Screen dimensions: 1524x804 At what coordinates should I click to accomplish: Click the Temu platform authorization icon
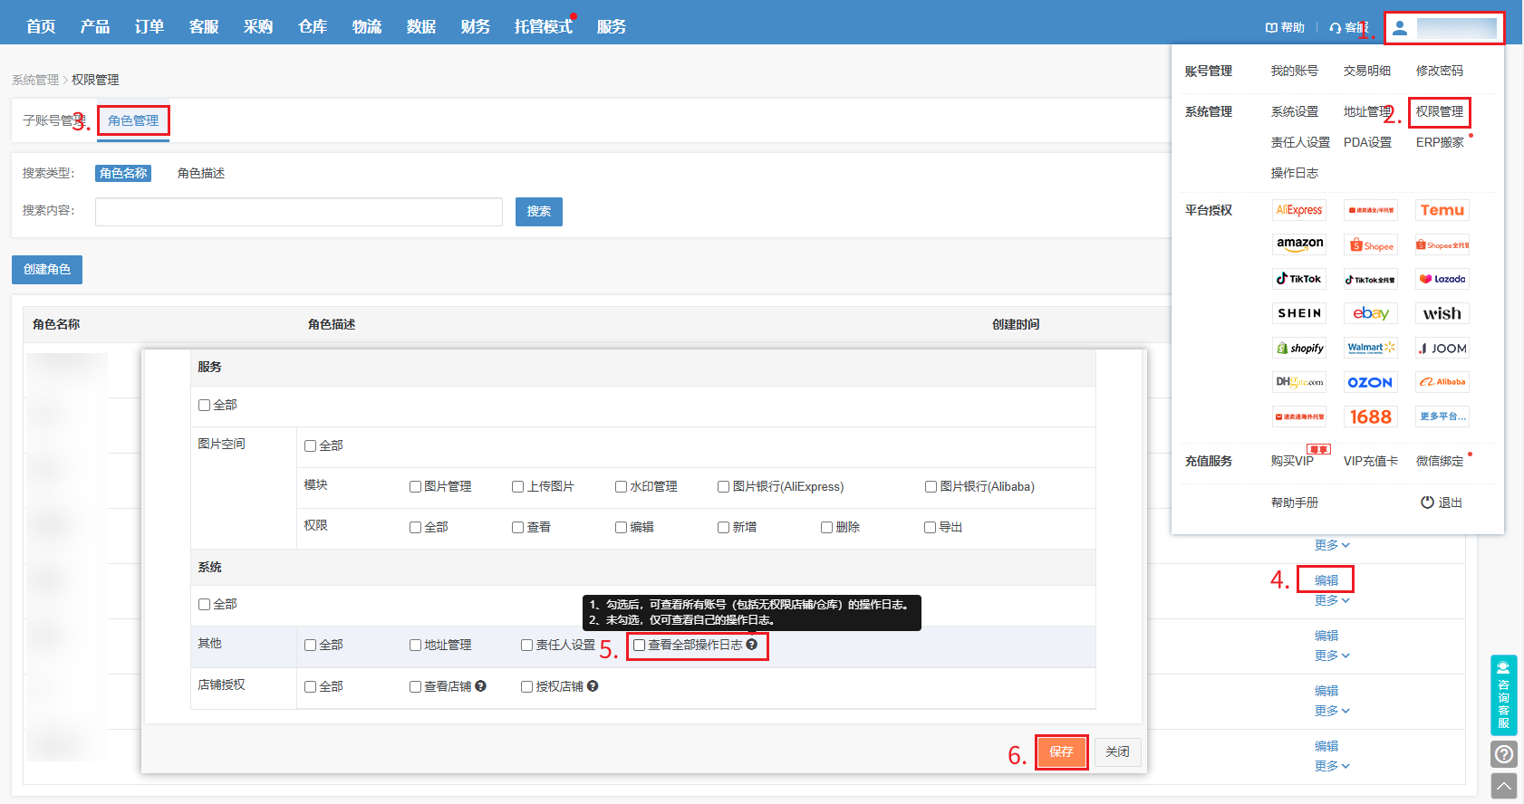click(x=1442, y=210)
